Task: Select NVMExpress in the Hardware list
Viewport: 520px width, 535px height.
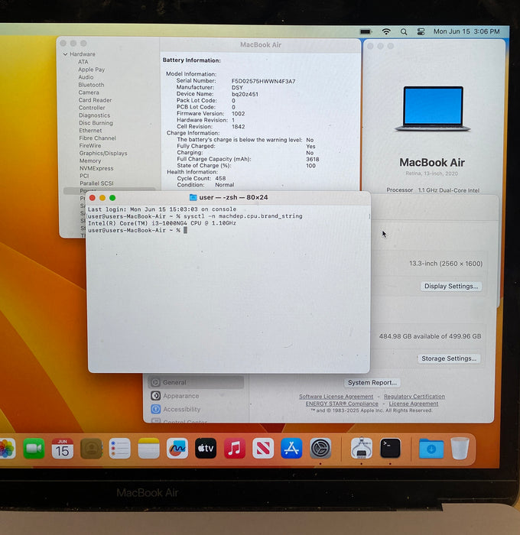Action: [x=96, y=168]
